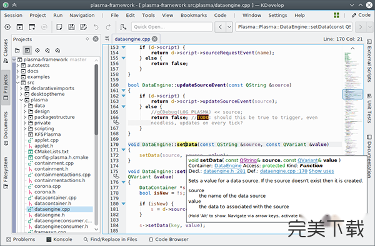Collapse the plasma-framework project tree root
The width and height of the screenshot is (375, 246).
[14, 59]
